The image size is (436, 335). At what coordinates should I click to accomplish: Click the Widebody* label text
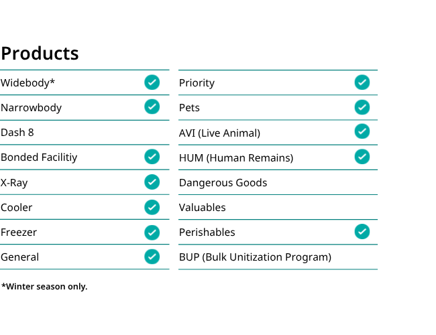(x=28, y=83)
